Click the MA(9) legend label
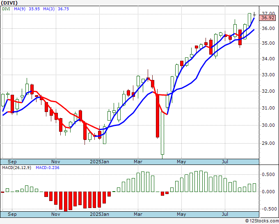The height and width of the screenshot is (224, 279). coord(20,9)
